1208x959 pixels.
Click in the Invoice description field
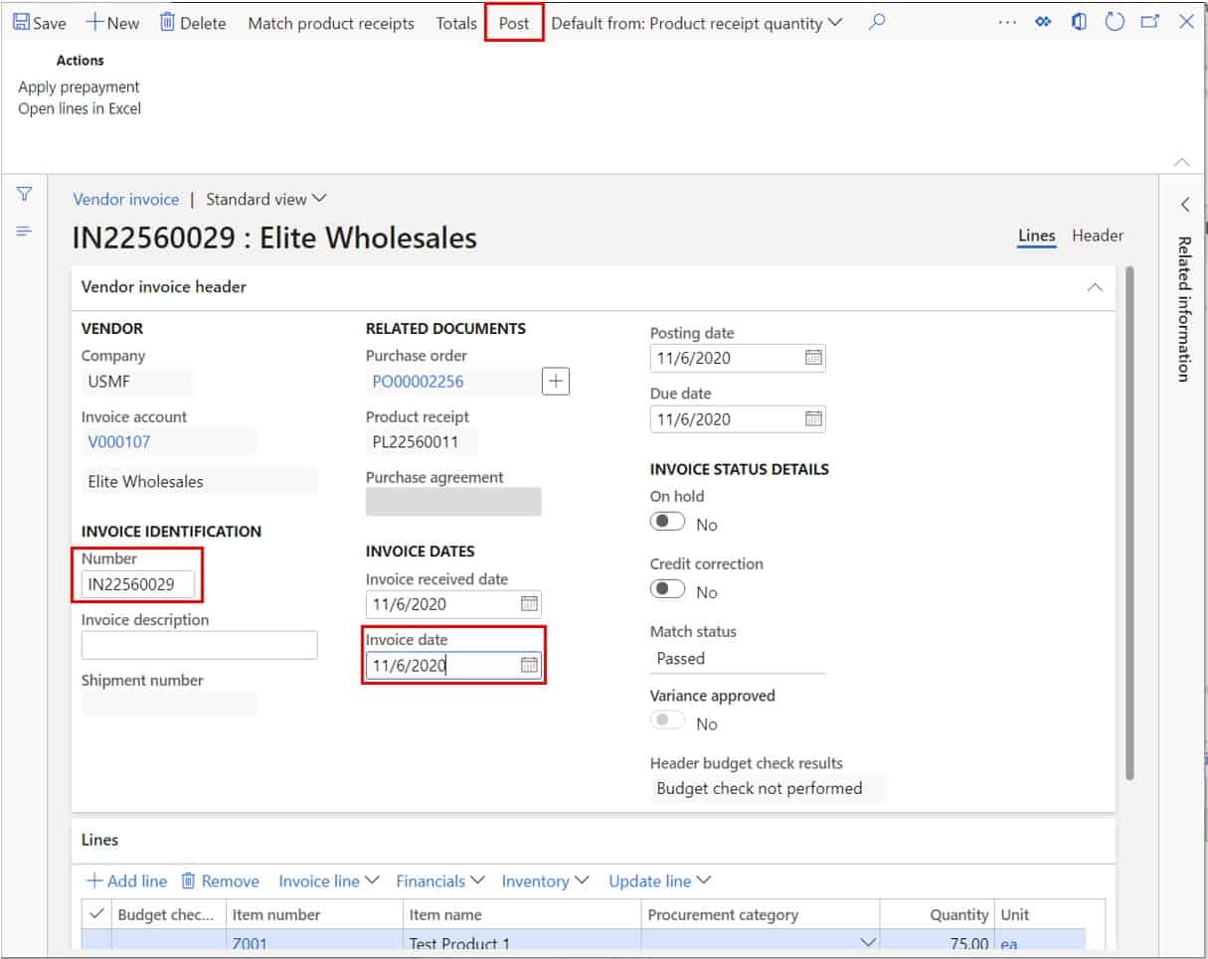pyautogui.click(x=199, y=644)
